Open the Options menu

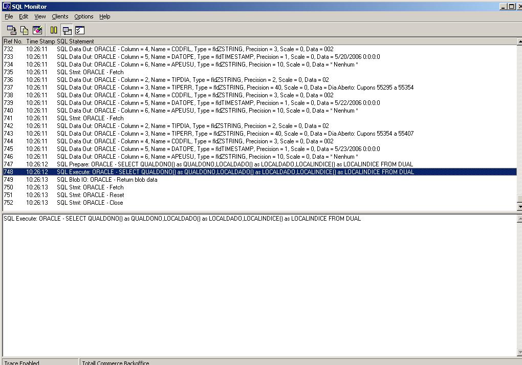tap(83, 16)
